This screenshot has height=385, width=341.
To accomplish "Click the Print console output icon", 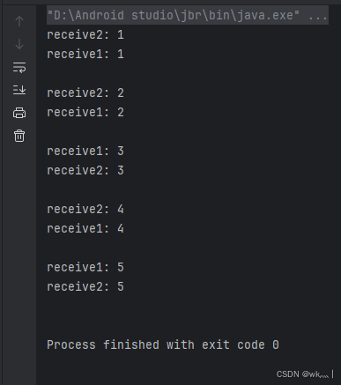I will 19,113.
